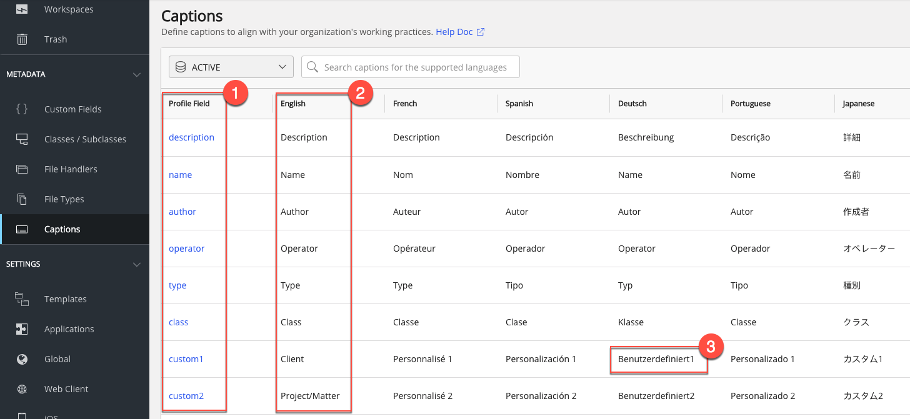Click the description profile field link
This screenshot has width=910, height=419.
point(191,137)
